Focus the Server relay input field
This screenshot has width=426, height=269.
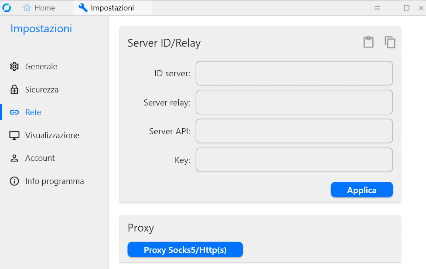(294, 102)
